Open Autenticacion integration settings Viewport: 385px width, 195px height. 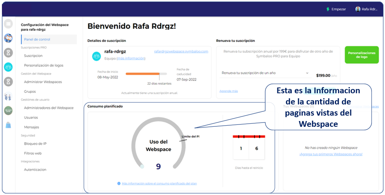click(35, 170)
